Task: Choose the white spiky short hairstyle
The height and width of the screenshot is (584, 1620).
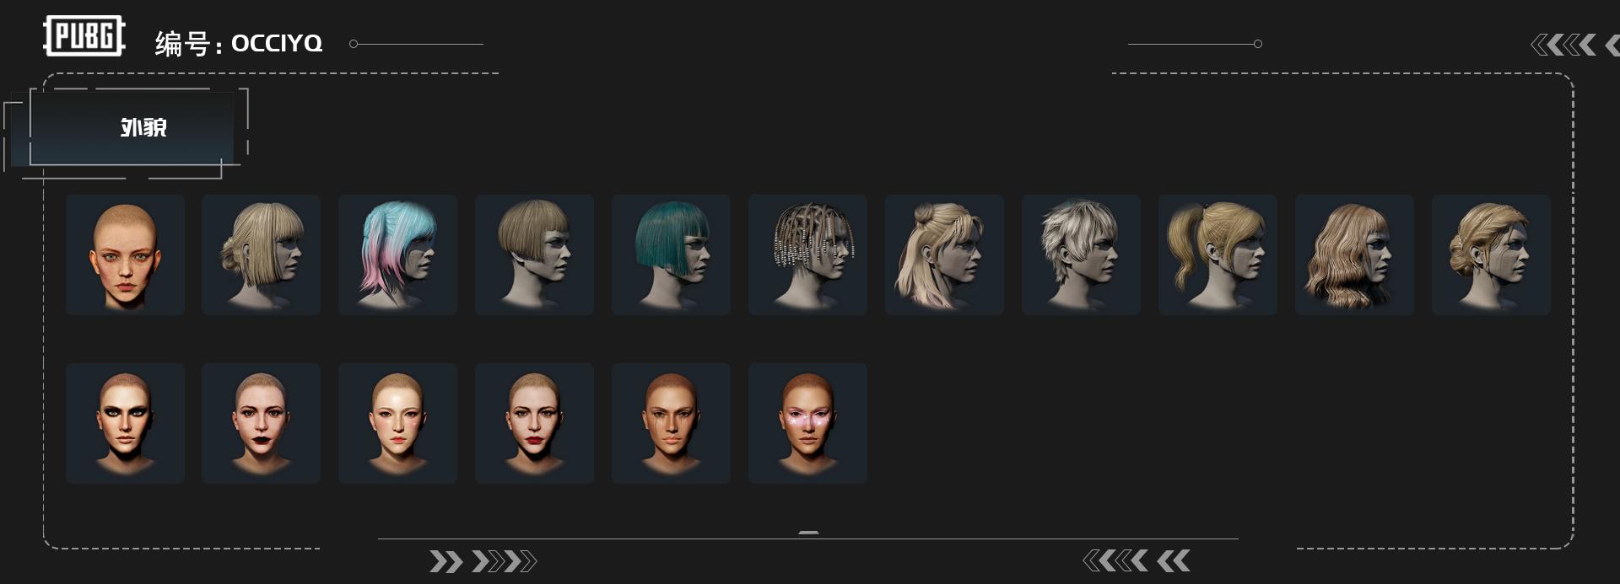Action: tap(1081, 254)
